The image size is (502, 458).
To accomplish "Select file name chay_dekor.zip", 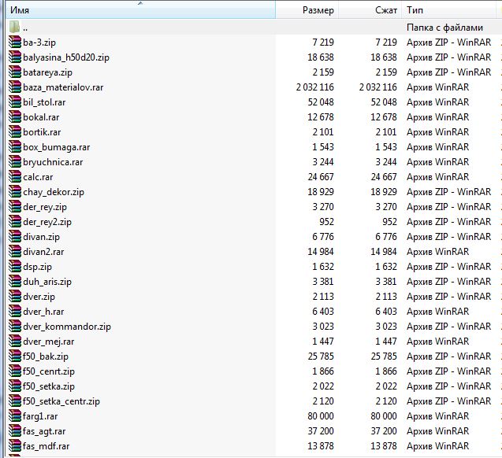I will (x=54, y=192).
